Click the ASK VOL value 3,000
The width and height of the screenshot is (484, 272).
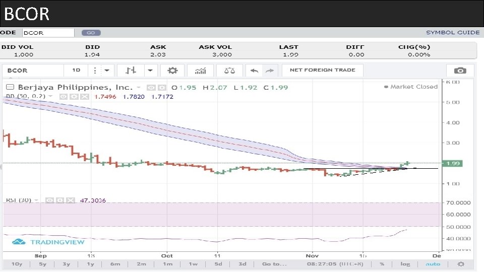click(222, 54)
